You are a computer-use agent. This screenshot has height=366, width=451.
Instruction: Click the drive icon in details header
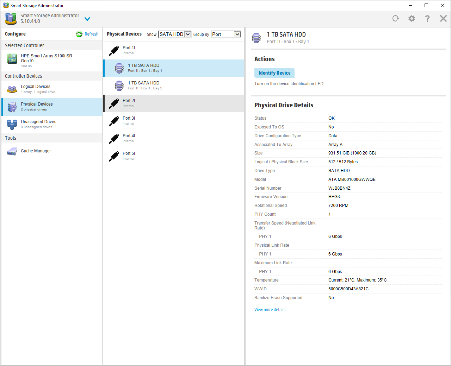pos(257,38)
